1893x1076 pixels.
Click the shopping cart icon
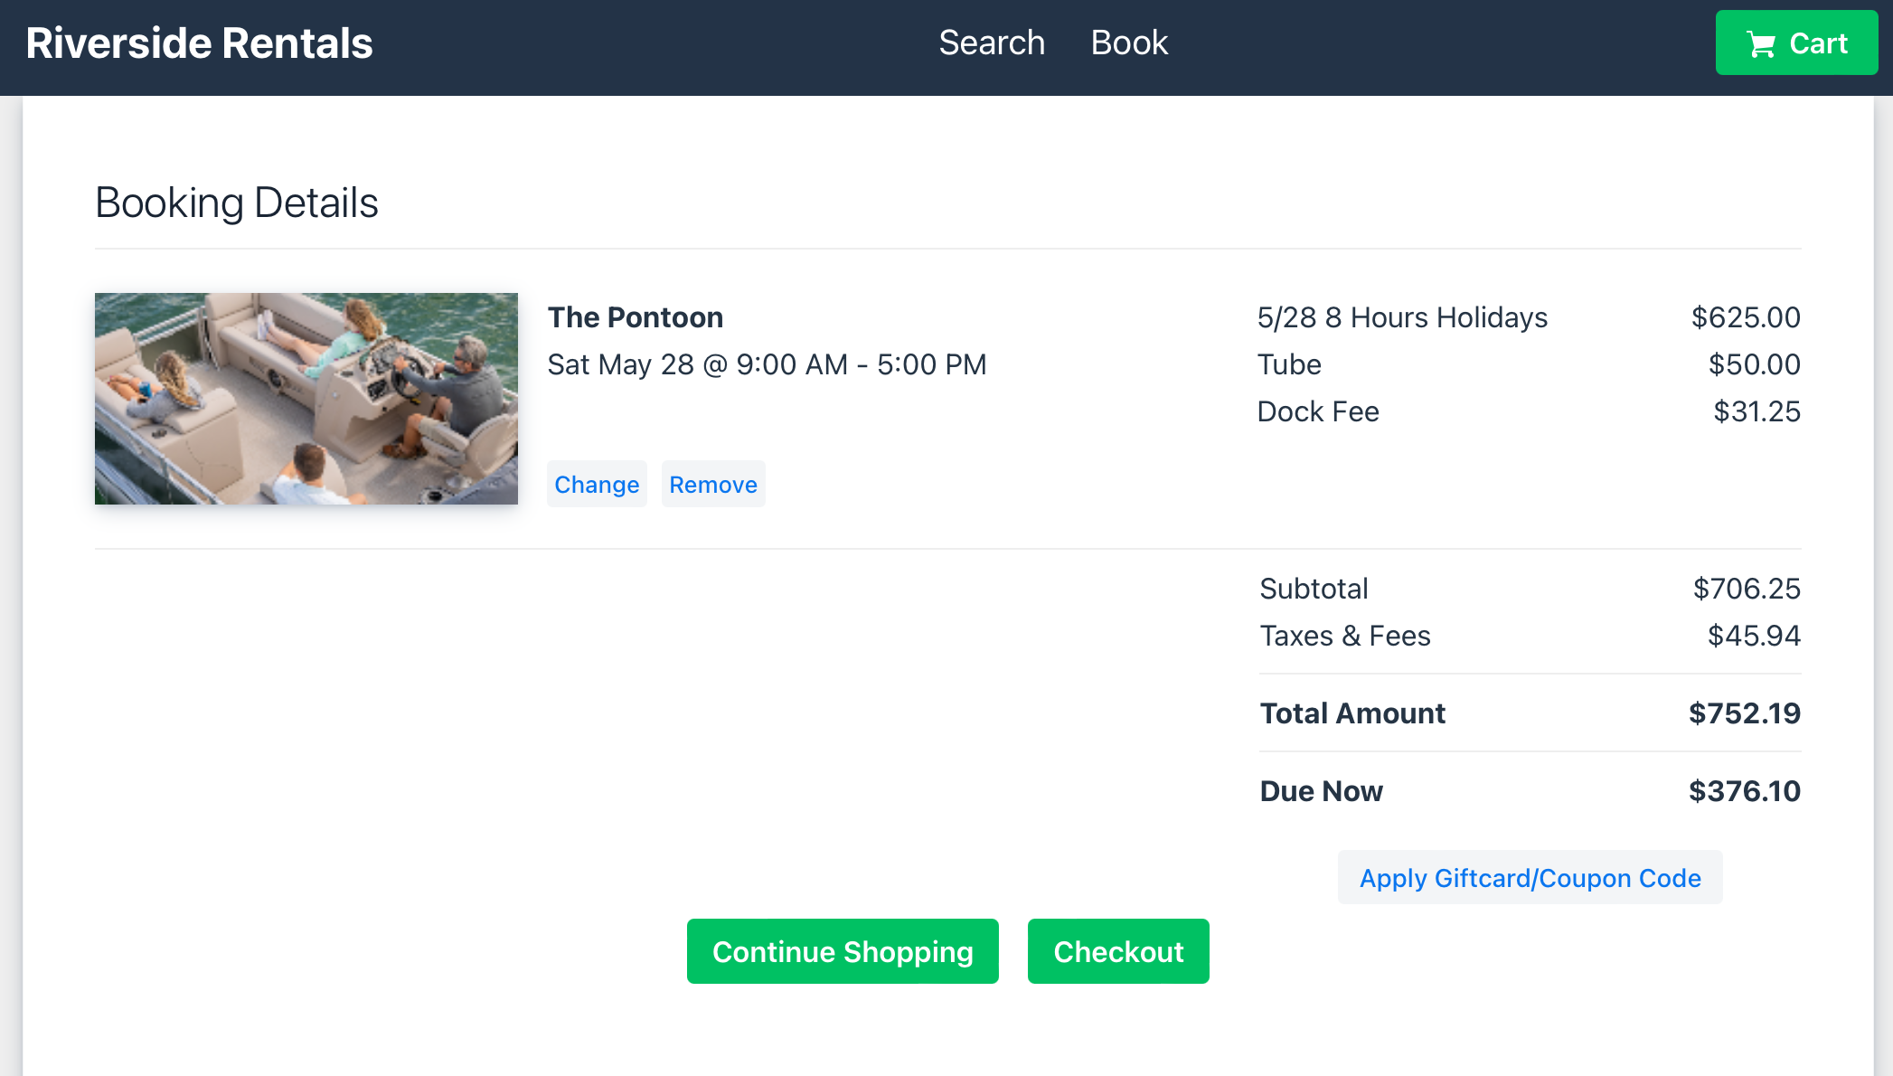click(x=1761, y=44)
